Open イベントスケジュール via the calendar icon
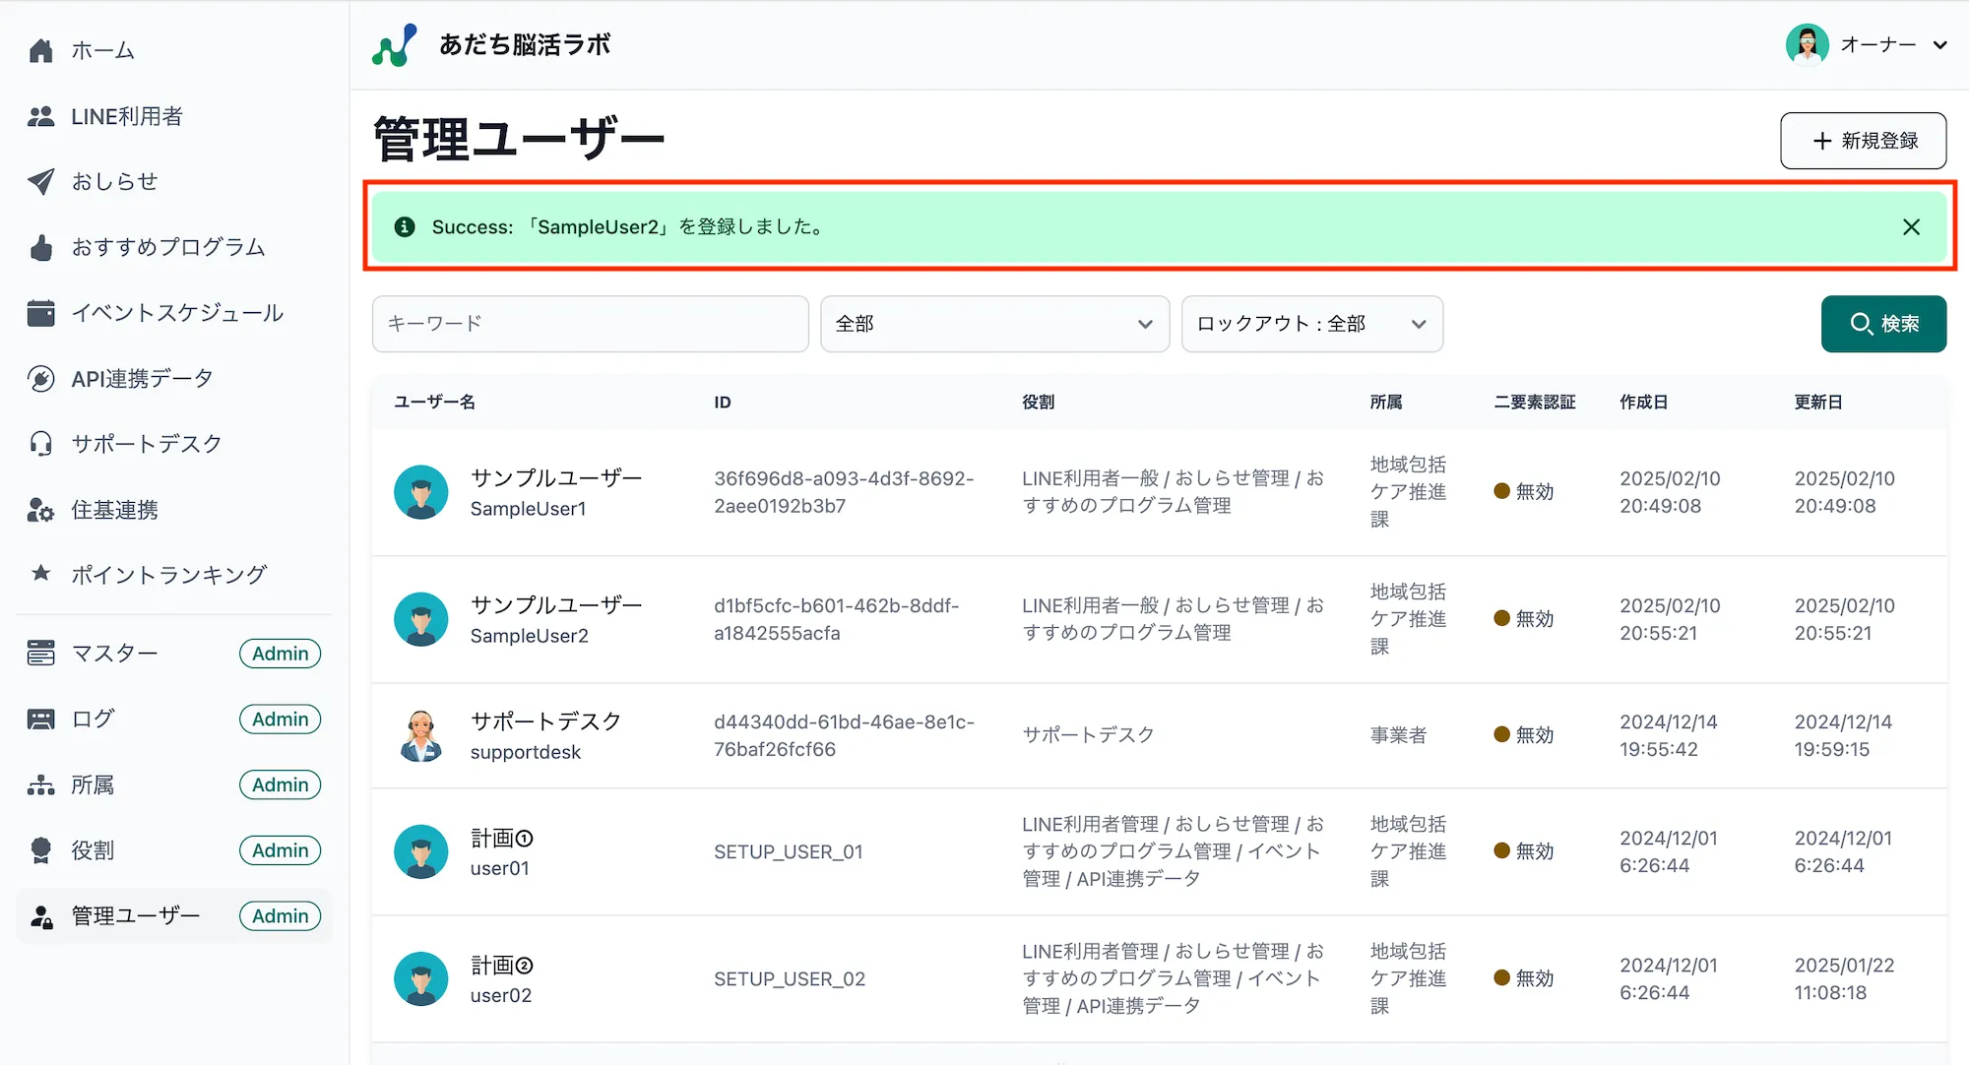 [40, 313]
